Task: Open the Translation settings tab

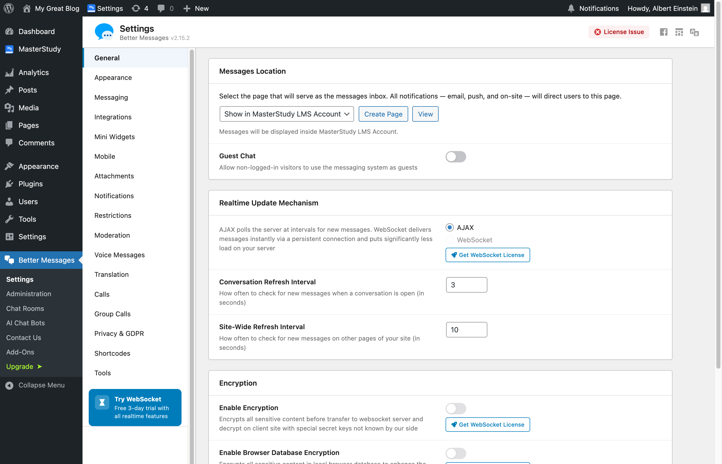Action: (x=135, y=275)
